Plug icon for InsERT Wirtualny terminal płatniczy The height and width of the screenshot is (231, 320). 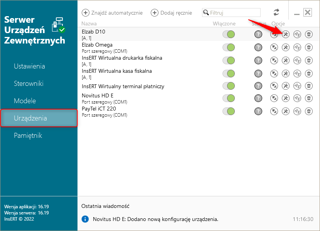[274, 86]
